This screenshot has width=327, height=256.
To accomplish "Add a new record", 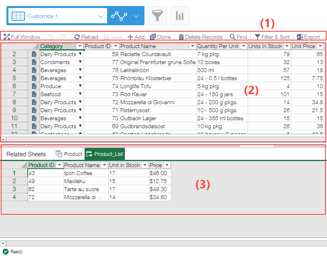I will point(136,37).
